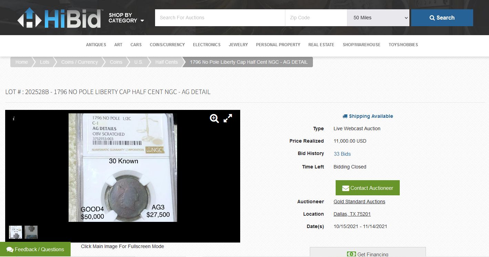Screen dimensions: 489x257
Task: Click the Contact Auctioneer button
Action: (367, 188)
